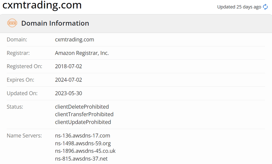This screenshot has height=164, width=272.
Task: Click name server ns-1498.awsdns-59.org
Action: (83, 143)
